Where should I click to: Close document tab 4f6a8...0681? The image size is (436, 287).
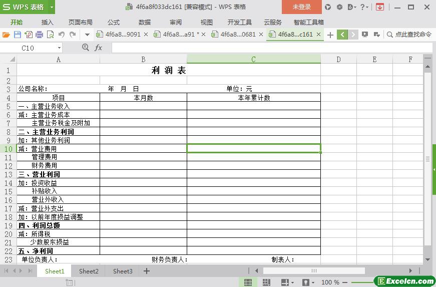261,35
